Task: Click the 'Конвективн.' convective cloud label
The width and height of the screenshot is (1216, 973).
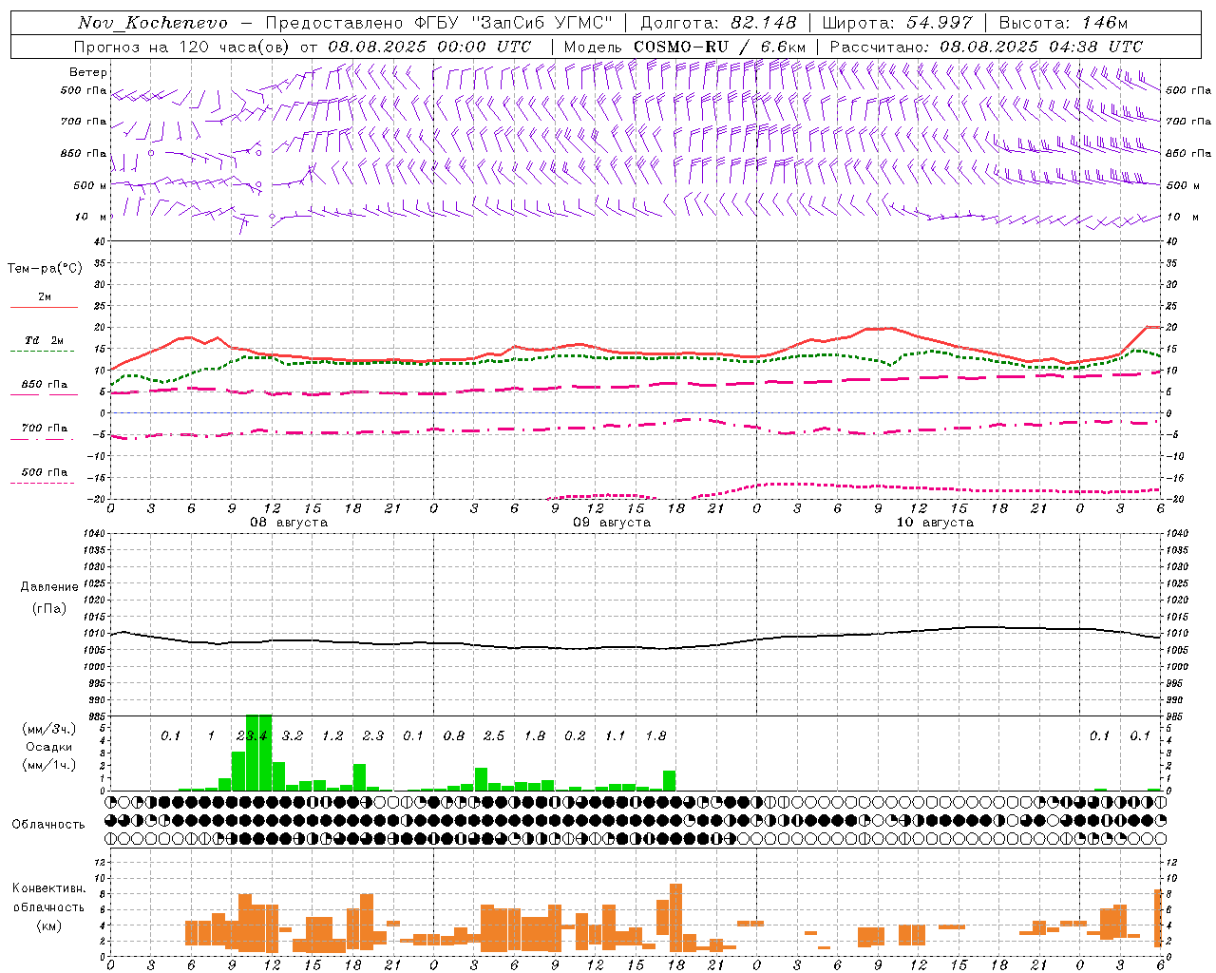Action: click(49, 888)
